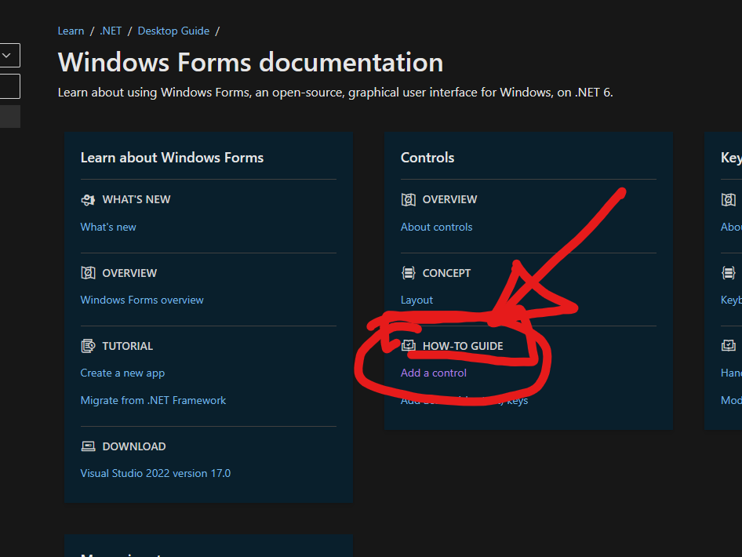This screenshot has width=742, height=557.
Task: Click the HOW-TO GUIDE label in Controls
Action: [462, 346]
